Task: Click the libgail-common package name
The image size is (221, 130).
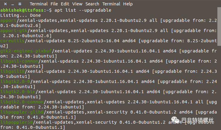Action: [x=19, y=61]
